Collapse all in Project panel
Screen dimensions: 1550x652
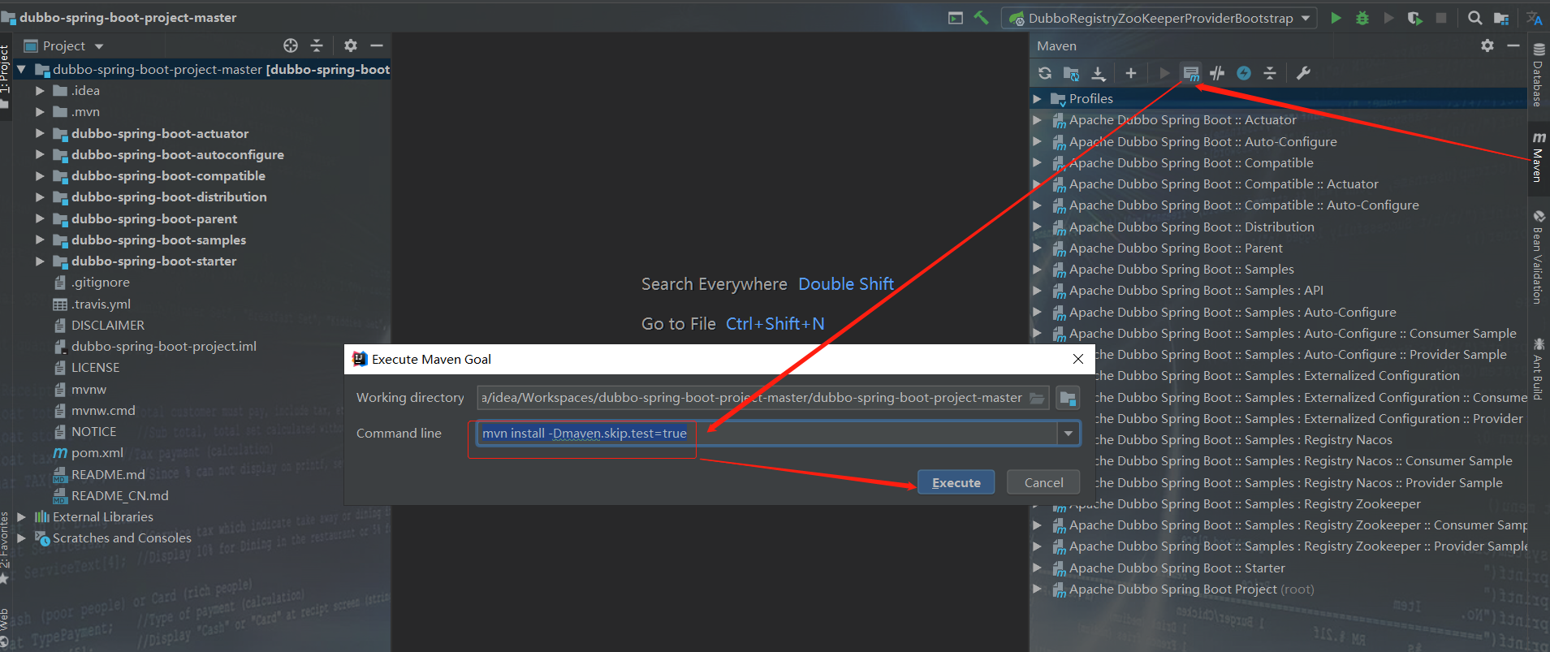[x=317, y=45]
